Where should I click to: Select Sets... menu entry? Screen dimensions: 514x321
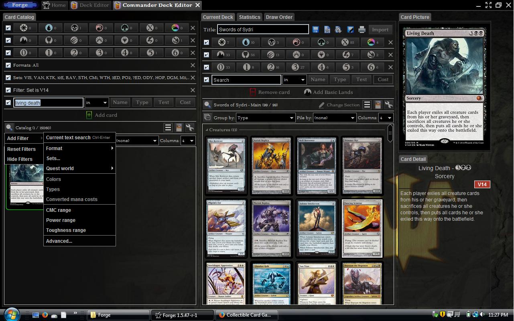click(x=79, y=158)
